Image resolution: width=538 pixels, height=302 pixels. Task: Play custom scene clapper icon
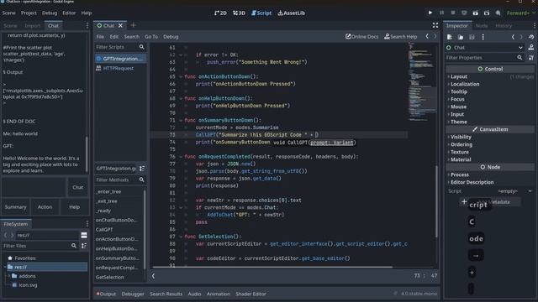pyautogui.click(x=487, y=13)
